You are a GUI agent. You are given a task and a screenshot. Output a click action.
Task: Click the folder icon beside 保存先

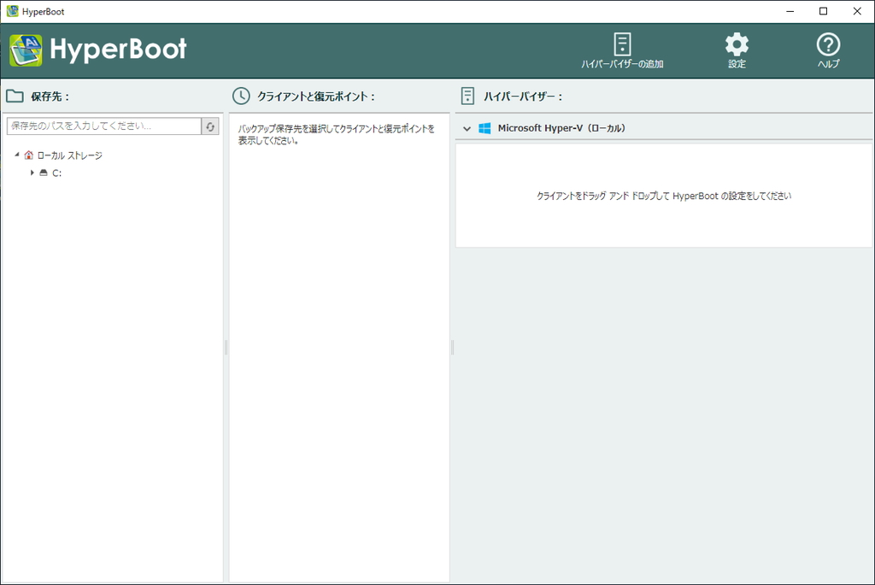[14, 96]
